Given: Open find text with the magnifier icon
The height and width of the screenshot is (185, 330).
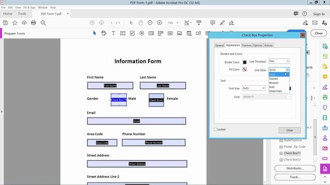Looking at the screenshot, I should [43, 23].
